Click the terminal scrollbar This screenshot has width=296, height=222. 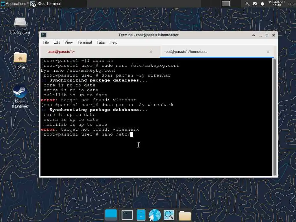tap(275, 117)
